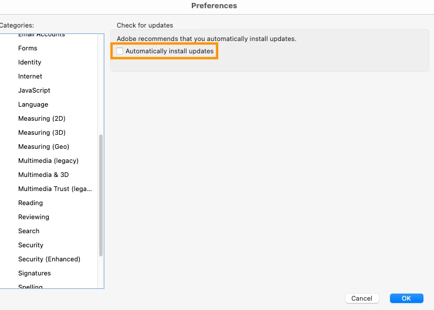Open Reviewing preferences
Viewport: 434px width, 310px height.
(x=33, y=217)
